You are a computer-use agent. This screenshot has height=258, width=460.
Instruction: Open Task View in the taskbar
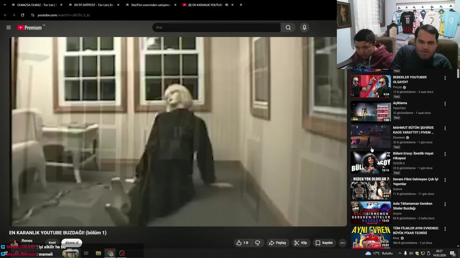(86, 253)
